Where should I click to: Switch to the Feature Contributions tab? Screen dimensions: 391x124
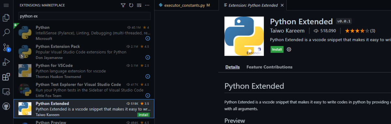pos(269,67)
